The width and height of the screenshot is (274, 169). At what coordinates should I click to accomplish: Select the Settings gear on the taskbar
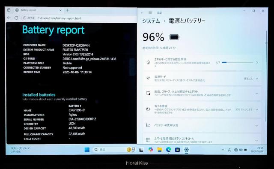(x=186, y=150)
